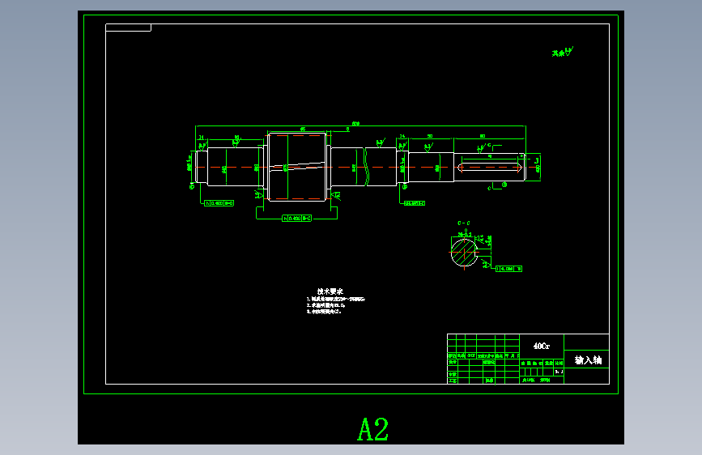
Task: Select the empty label box at the frame's top-left corner
Action: coord(129,28)
